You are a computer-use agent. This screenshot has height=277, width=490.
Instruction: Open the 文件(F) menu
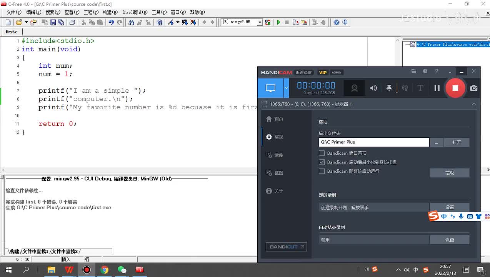tap(14, 12)
